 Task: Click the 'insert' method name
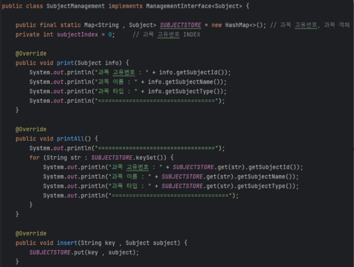67,243
